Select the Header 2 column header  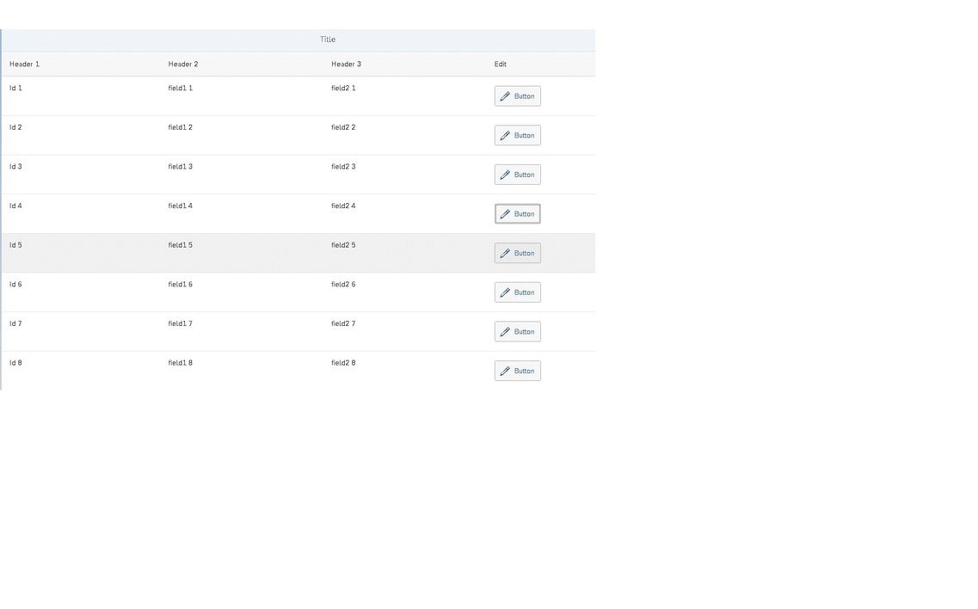[183, 64]
